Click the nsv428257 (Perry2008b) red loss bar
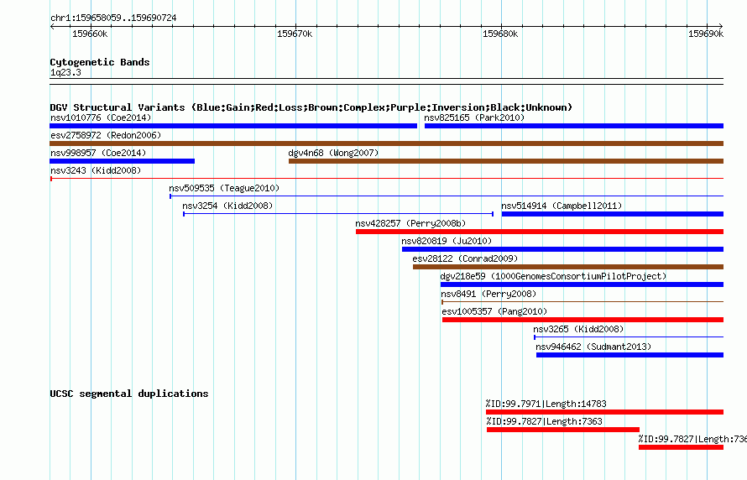 tap(540, 232)
